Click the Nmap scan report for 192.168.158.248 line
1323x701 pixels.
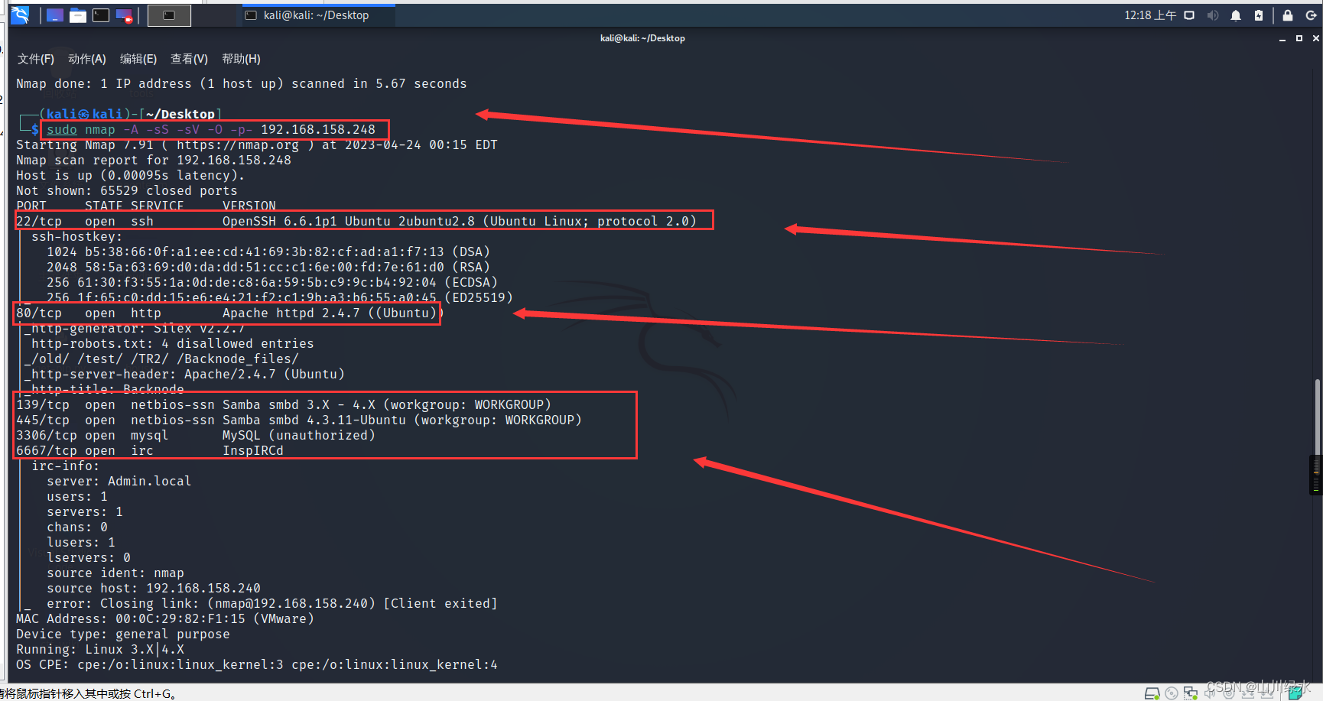(x=154, y=160)
